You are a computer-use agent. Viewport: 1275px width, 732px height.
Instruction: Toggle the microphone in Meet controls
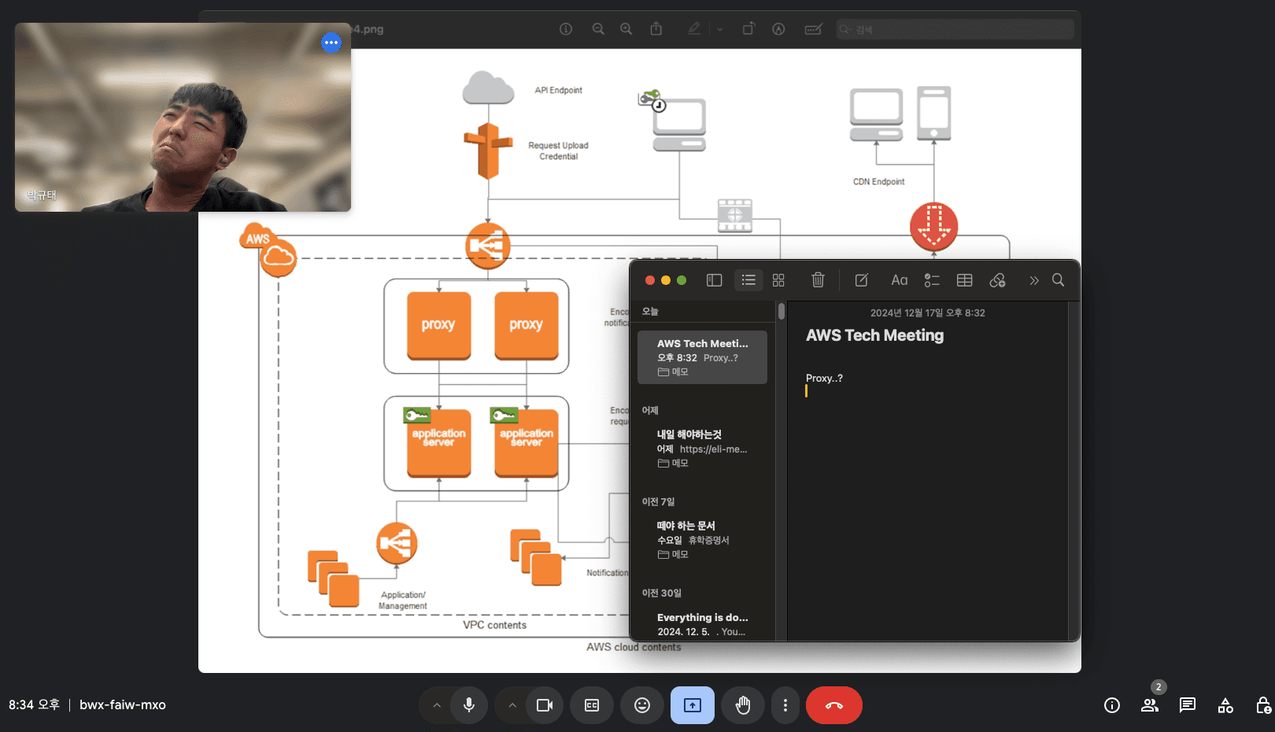(x=469, y=705)
